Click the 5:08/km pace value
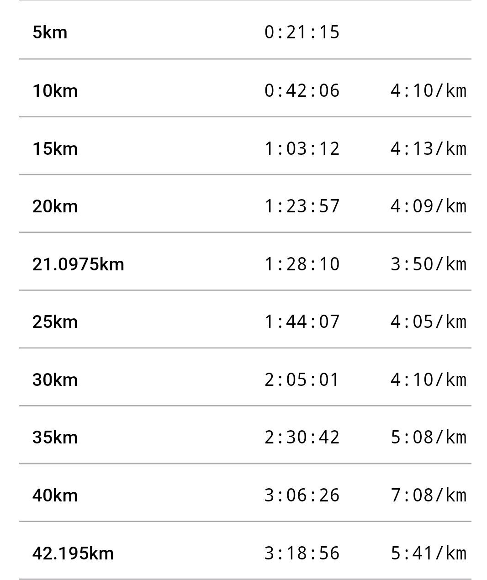The height and width of the screenshot is (580, 487). 429,437
